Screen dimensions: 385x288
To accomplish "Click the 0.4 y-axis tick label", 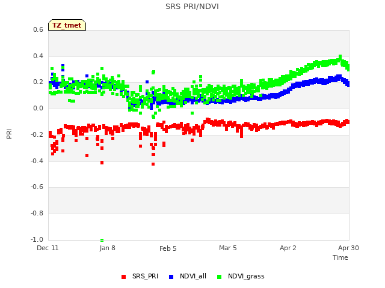I will point(38,56).
